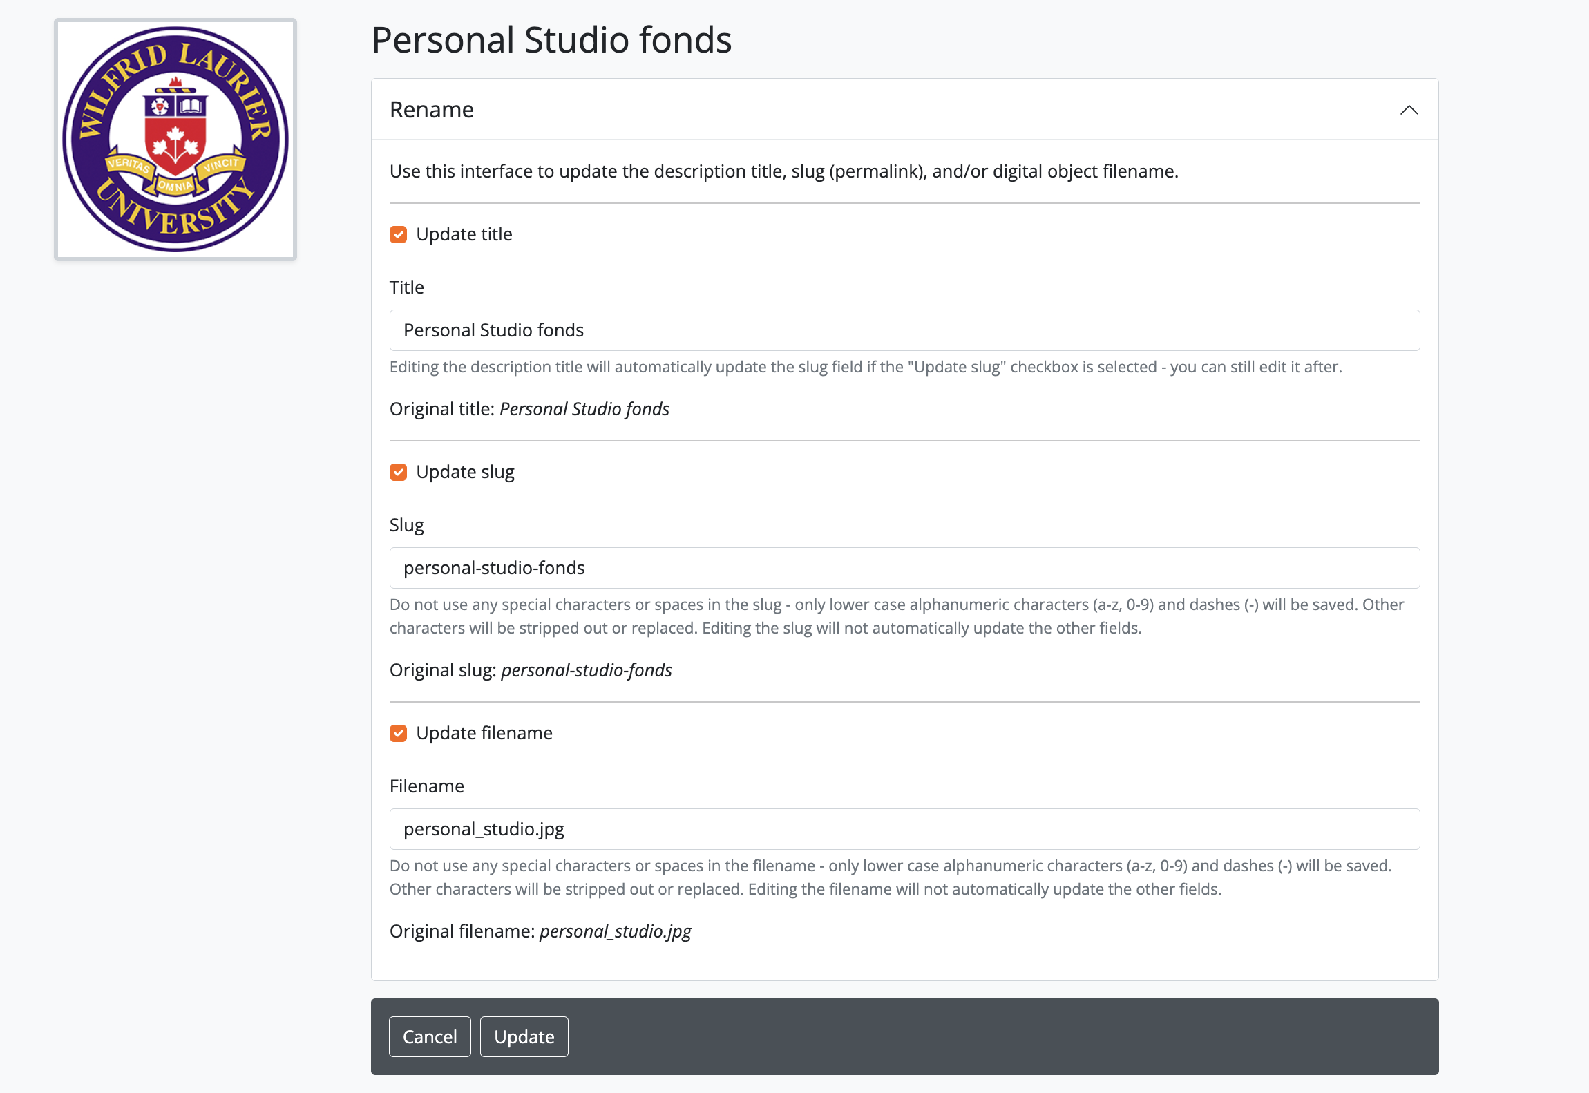Toggle the Update filename checkbox
Screen dimensions: 1589x1093
(x=399, y=734)
